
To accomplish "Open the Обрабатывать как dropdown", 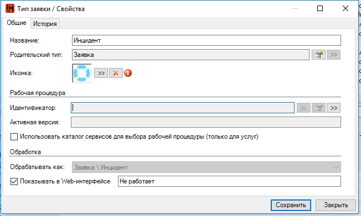I will [x=207, y=167].
